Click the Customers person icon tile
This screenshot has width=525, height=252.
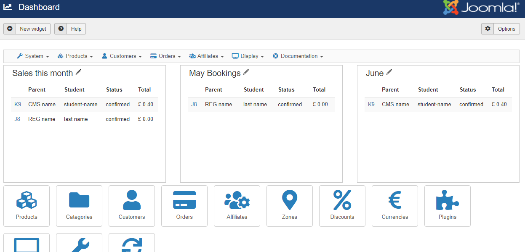tap(132, 206)
